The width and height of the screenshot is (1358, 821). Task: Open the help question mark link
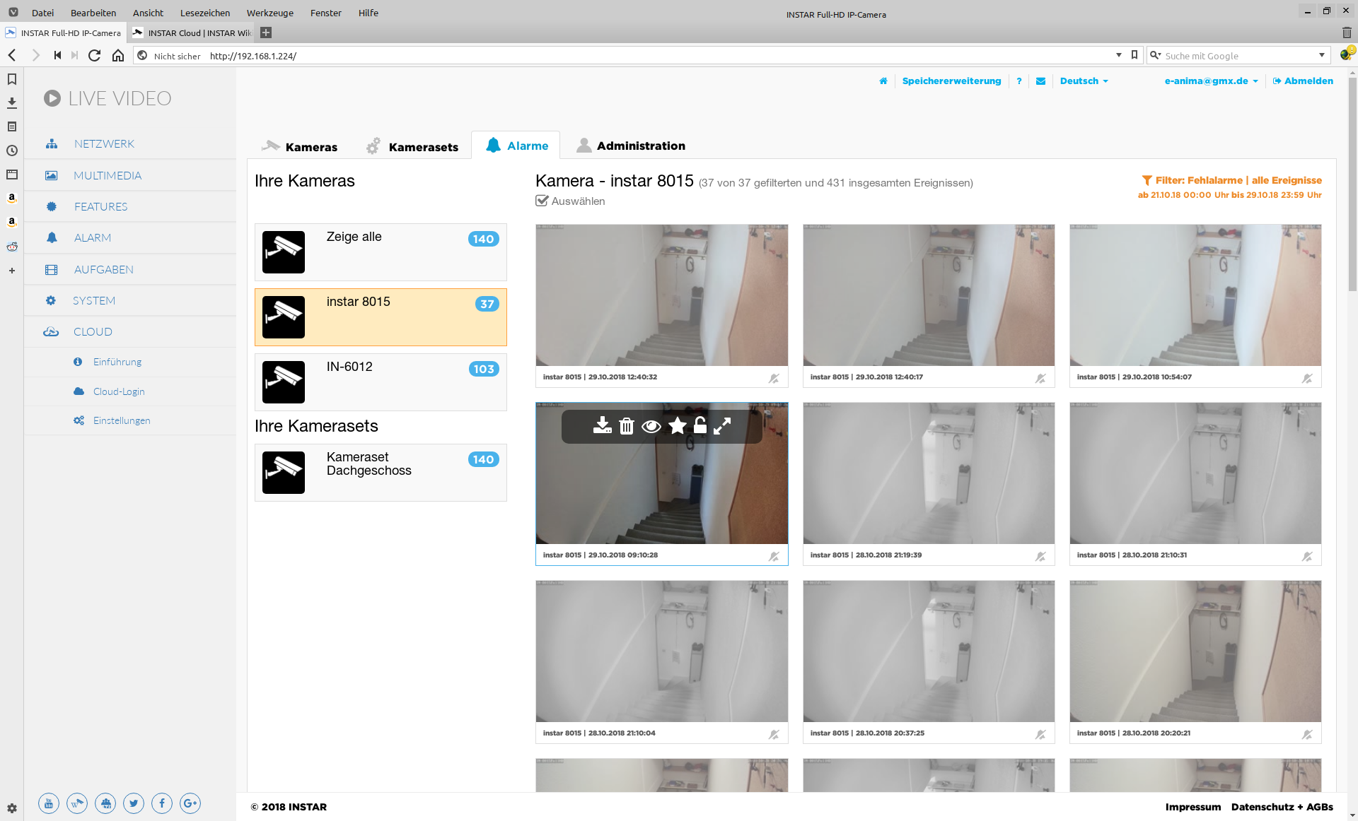pos(1019,81)
